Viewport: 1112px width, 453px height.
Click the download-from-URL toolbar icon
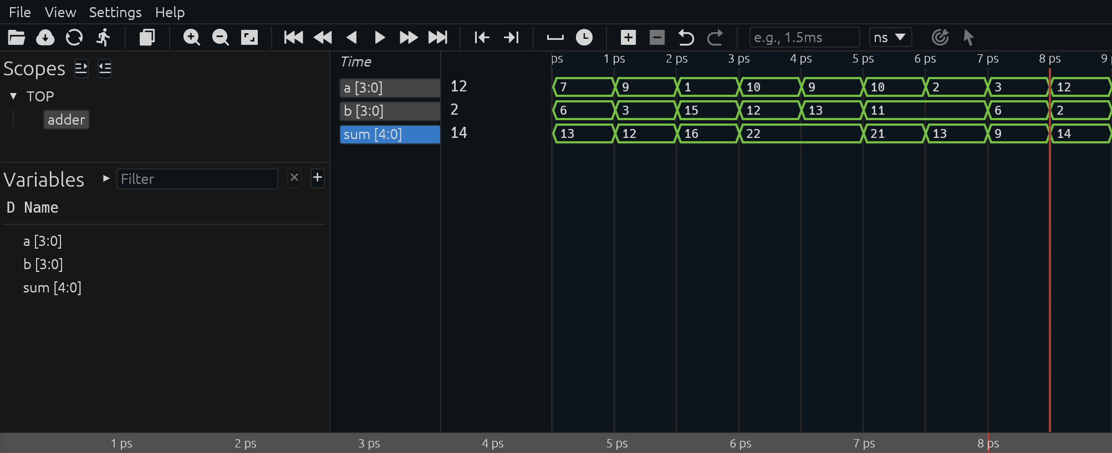(x=45, y=38)
